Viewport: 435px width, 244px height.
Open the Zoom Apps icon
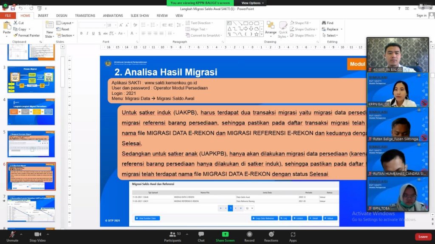click(x=293, y=235)
